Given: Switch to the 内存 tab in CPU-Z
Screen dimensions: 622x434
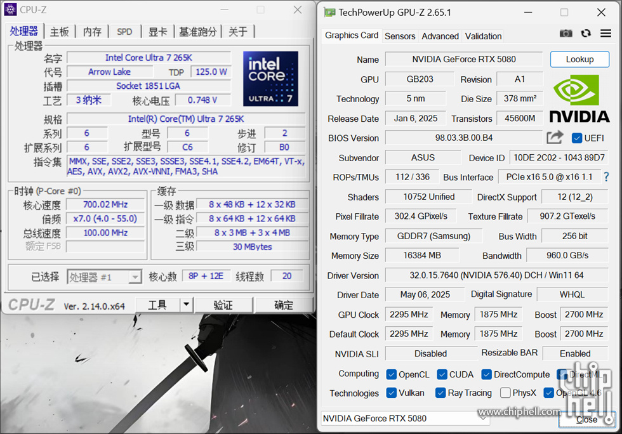Looking at the screenshot, I should 92,31.
